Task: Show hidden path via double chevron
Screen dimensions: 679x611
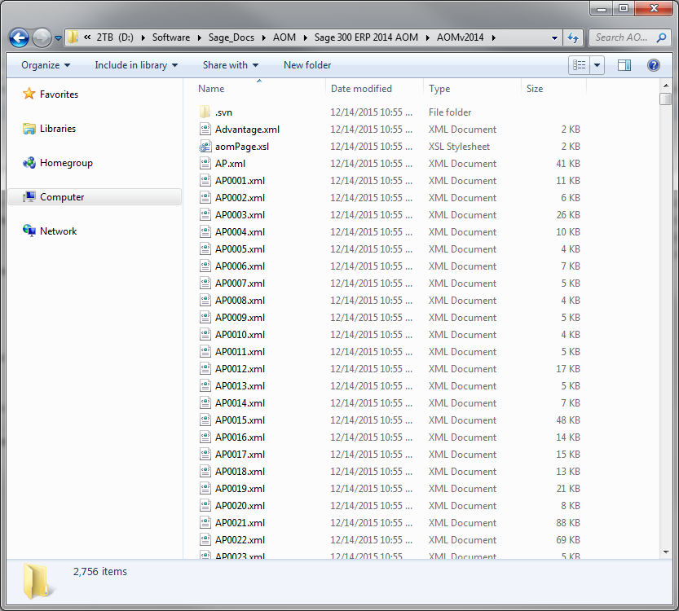Action: coord(87,37)
